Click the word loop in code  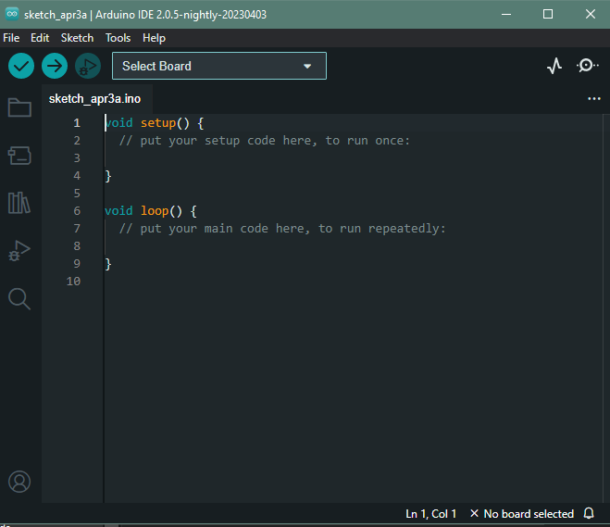tap(155, 211)
